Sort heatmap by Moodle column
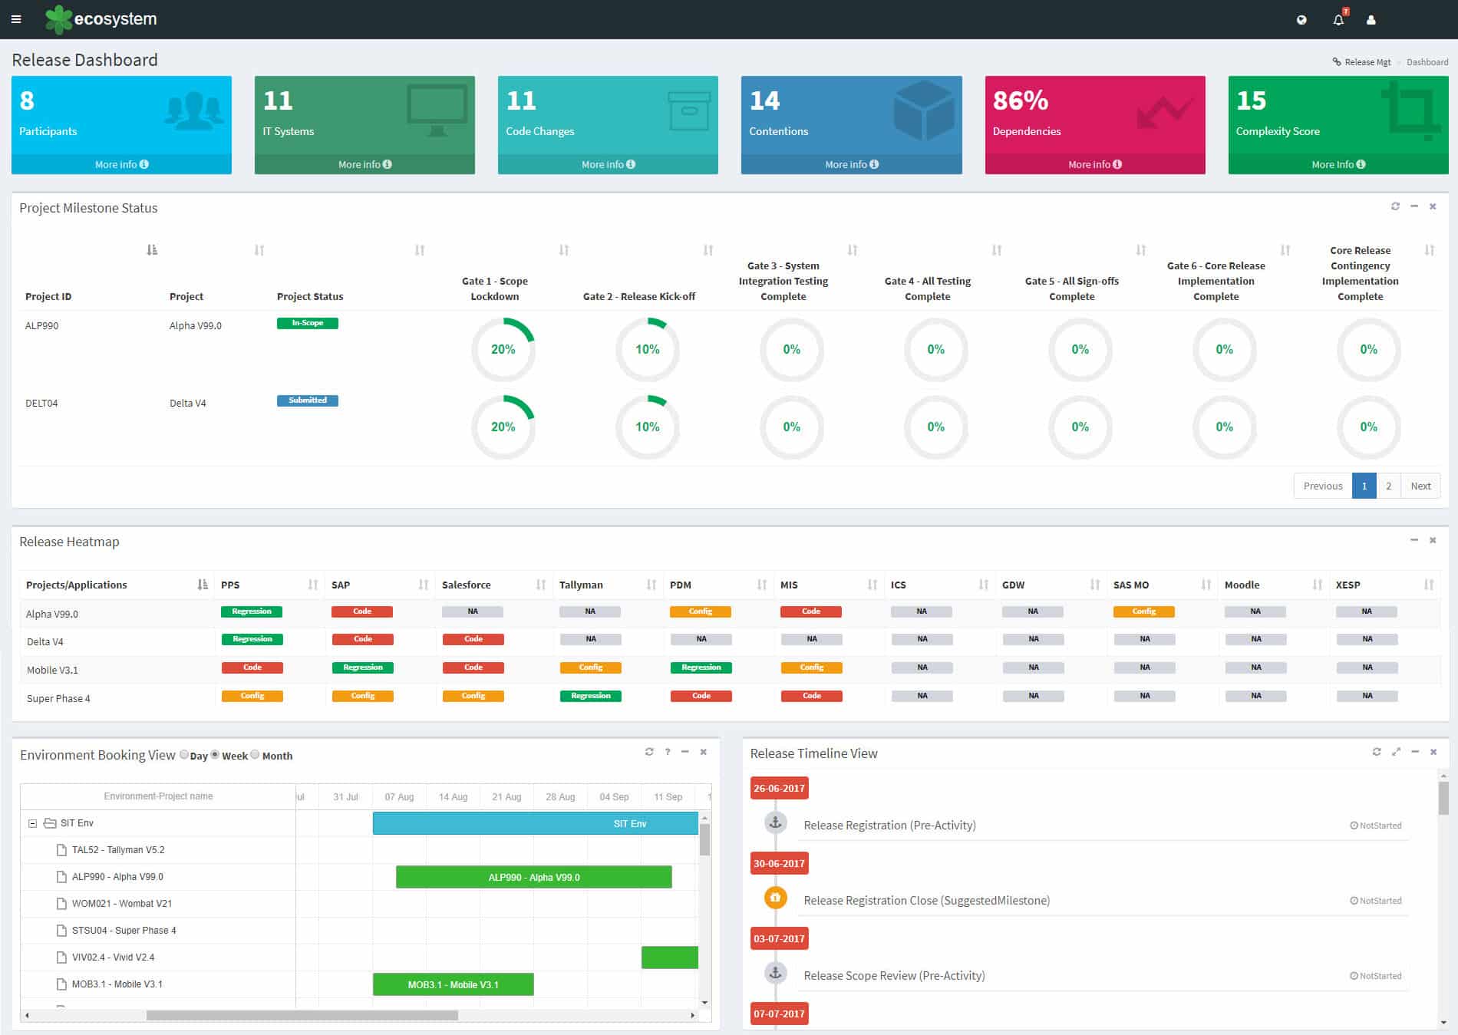The height and width of the screenshot is (1035, 1458). coord(1318,585)
